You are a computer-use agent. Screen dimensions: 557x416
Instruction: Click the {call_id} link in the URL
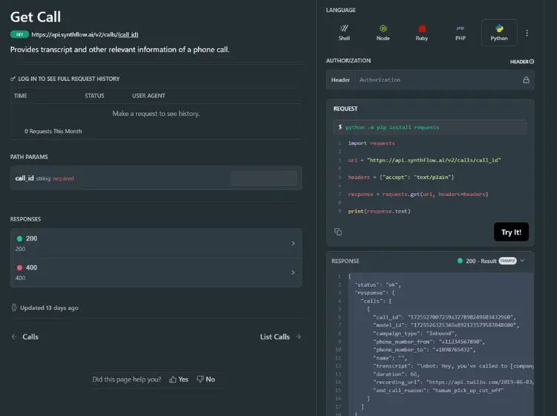tap(128, 34)
